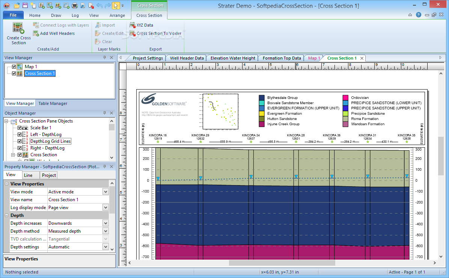Switch to the Arrange ribbon tab
This screenshot has height=278, width=449.
tap(117, 15)
